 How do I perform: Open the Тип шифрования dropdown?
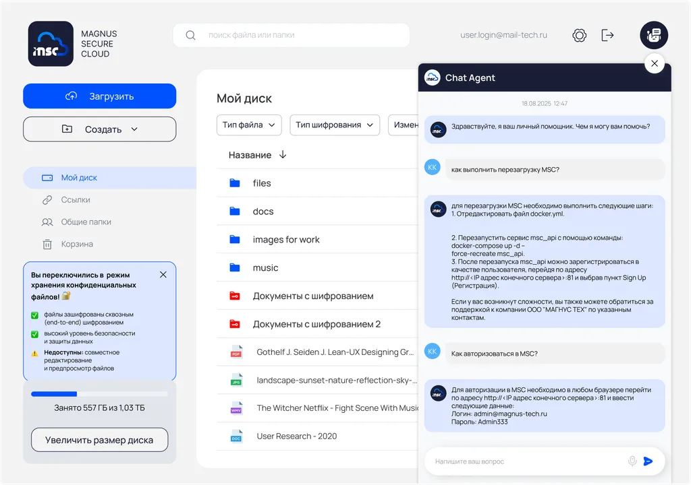click(335, 125)
